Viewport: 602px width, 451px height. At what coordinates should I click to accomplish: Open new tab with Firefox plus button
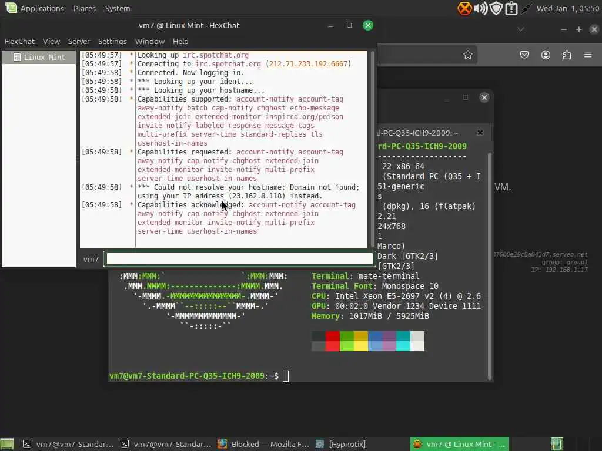[579, 29]
